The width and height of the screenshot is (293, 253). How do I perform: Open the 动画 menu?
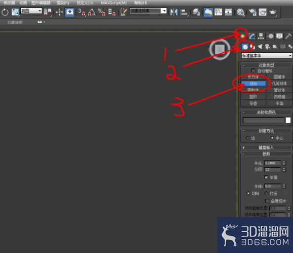(23, 3)
